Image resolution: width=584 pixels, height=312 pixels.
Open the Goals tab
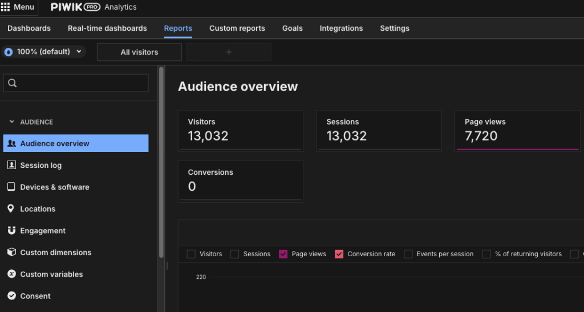[x=292, y=28]
